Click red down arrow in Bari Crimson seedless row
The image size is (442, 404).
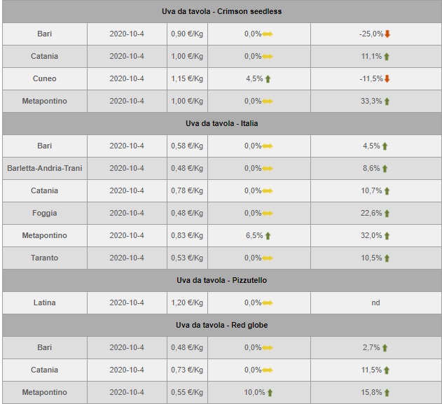387,34
